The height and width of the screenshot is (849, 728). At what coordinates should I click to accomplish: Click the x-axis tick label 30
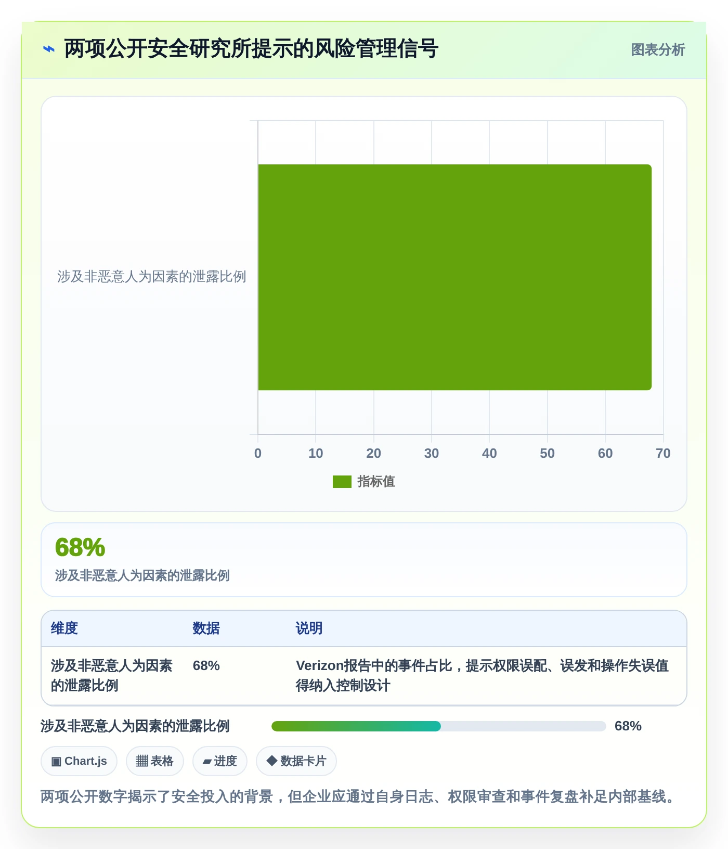pyautogui.click(x=432, y=454)
